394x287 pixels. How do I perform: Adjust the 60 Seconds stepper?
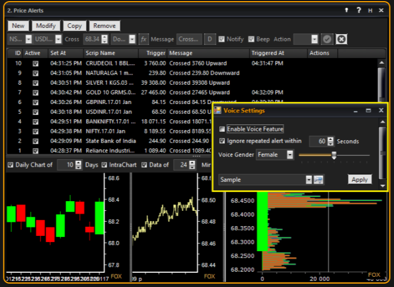click(331, 142)
